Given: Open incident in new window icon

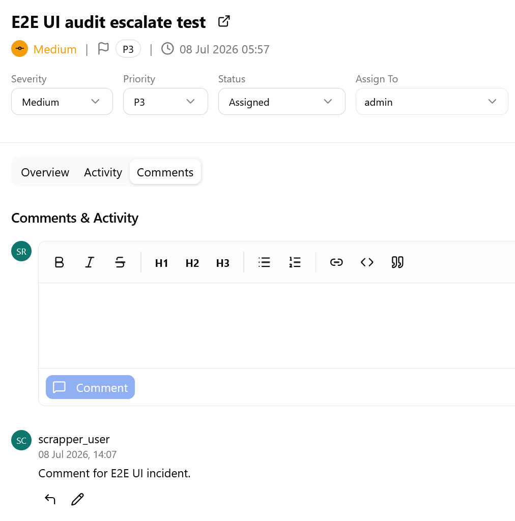Looking at the screenshot, I should [224, 21].
